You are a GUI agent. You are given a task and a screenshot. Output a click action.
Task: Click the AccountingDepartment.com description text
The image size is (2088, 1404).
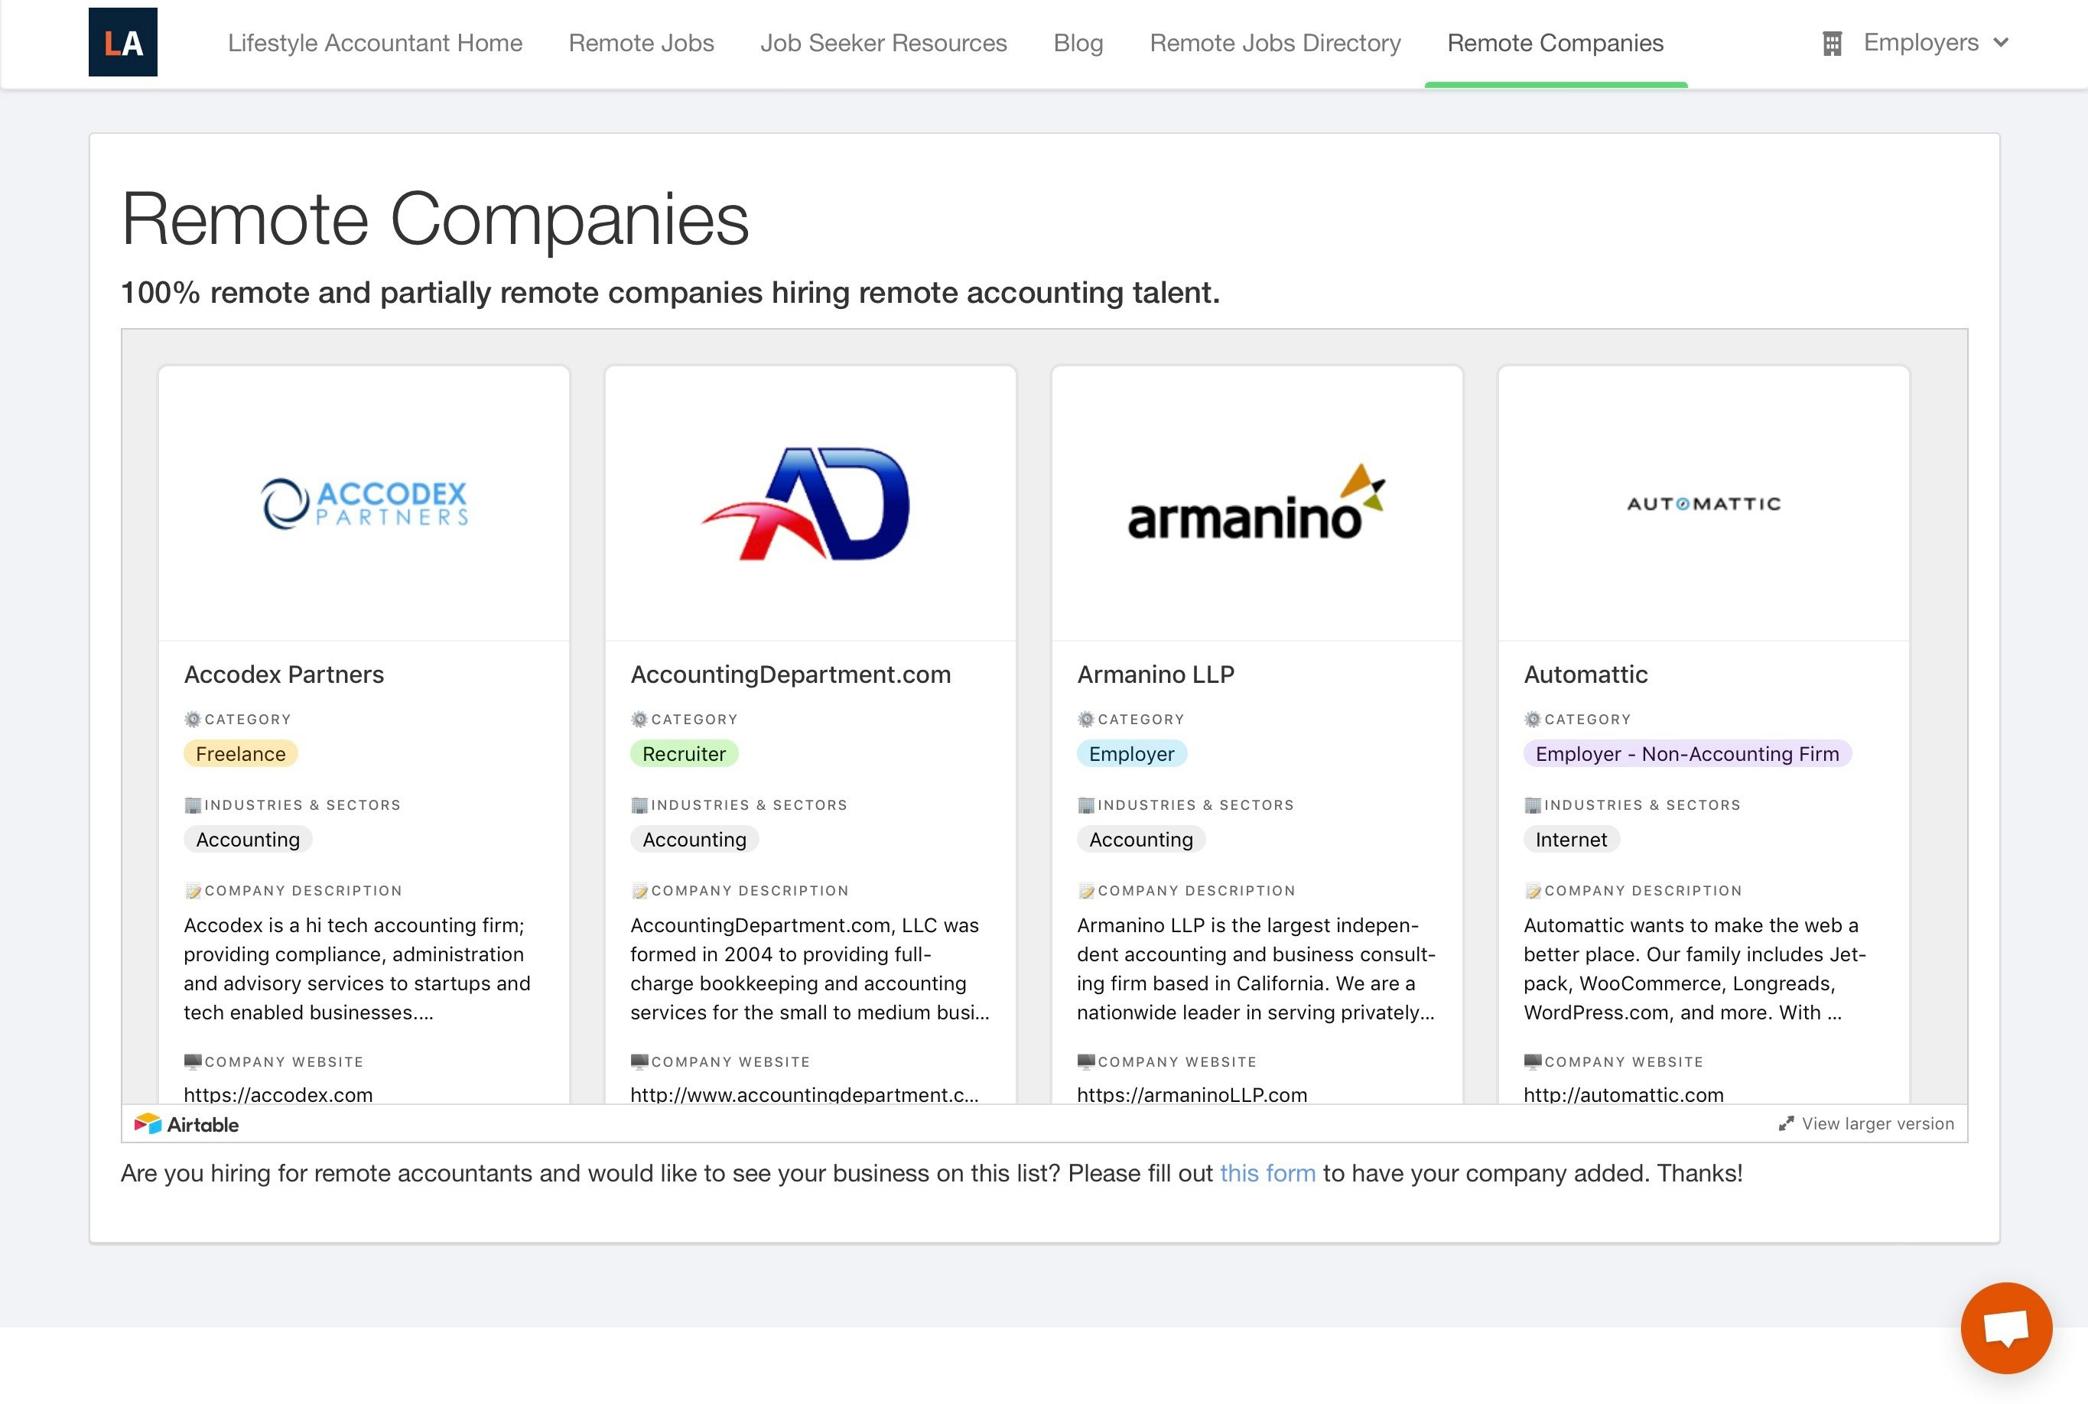tap(809, 969)
